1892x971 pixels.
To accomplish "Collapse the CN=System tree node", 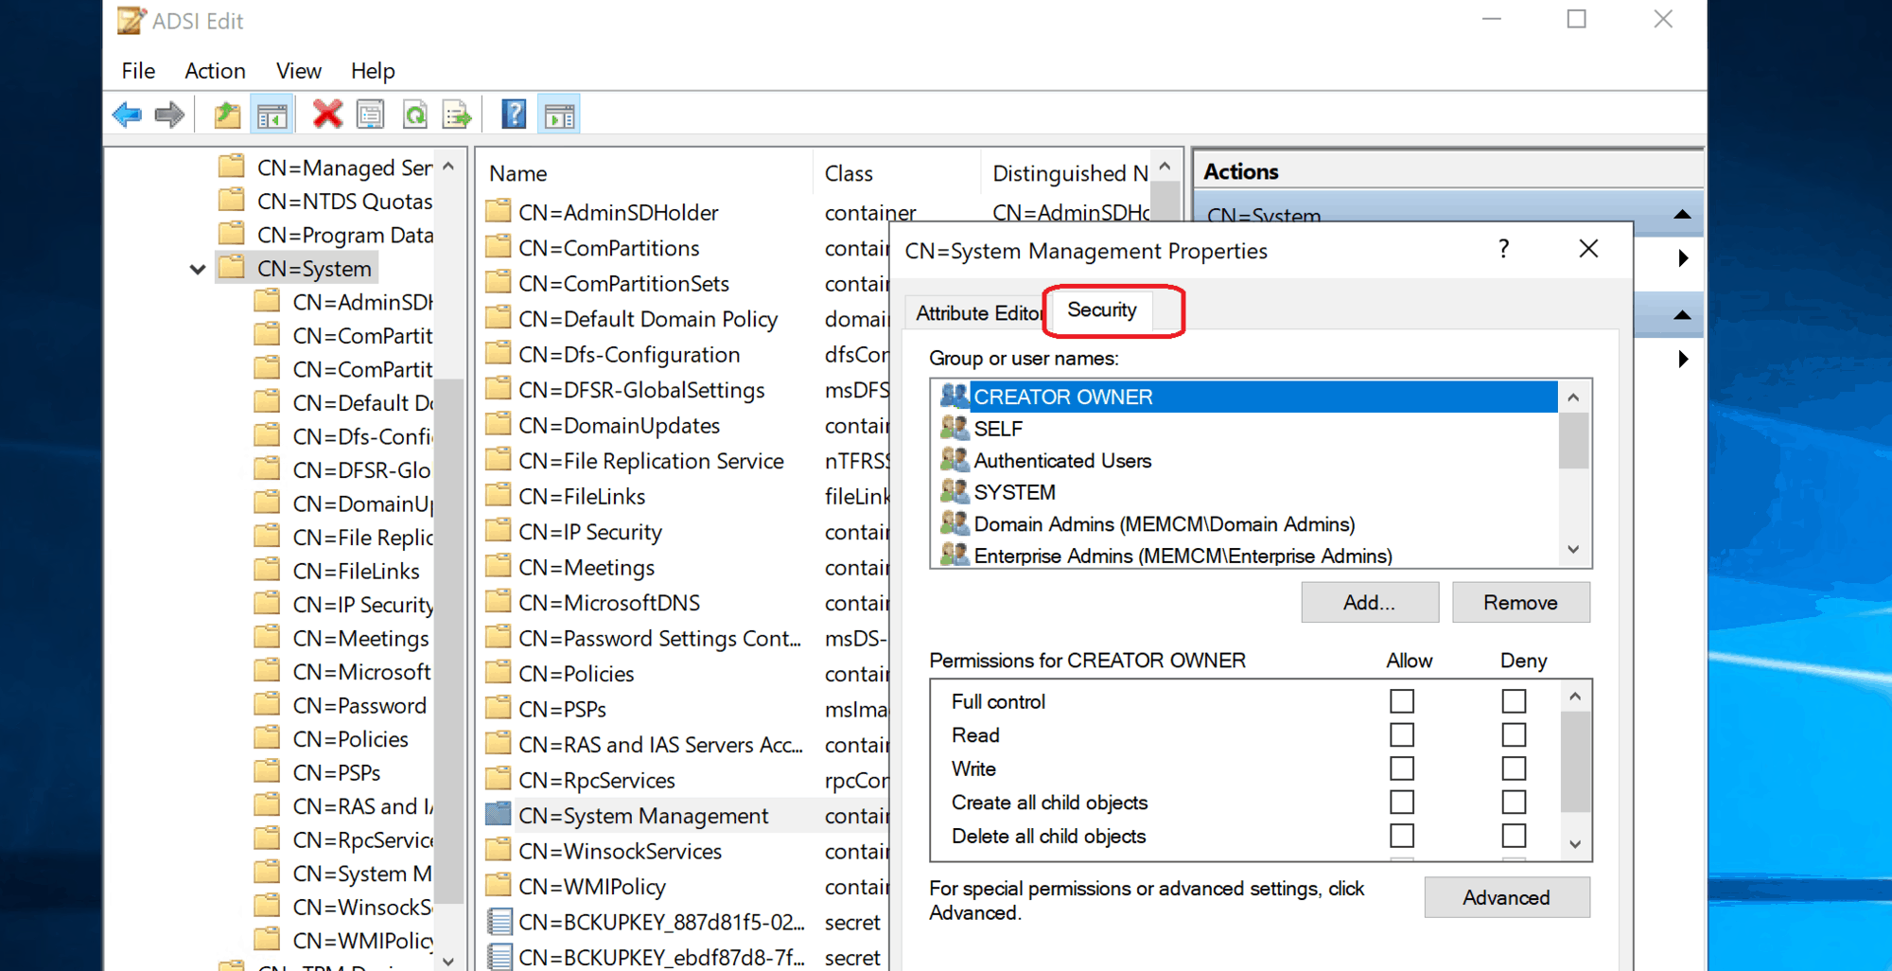I will (x=198, y=269).
